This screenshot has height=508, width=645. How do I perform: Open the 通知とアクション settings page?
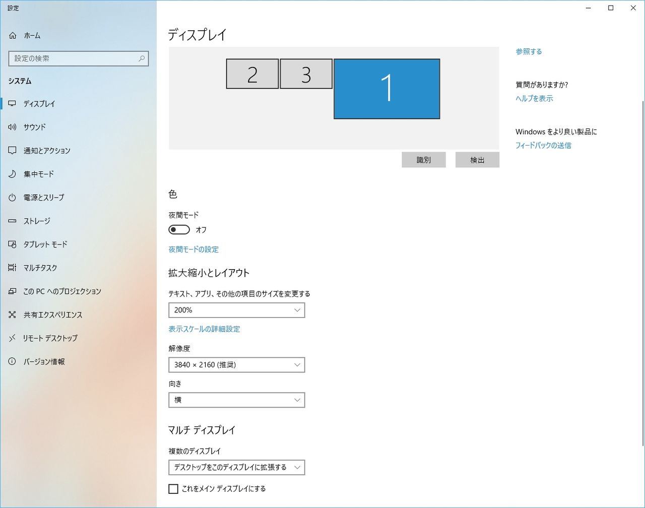[x=79, y=151]
